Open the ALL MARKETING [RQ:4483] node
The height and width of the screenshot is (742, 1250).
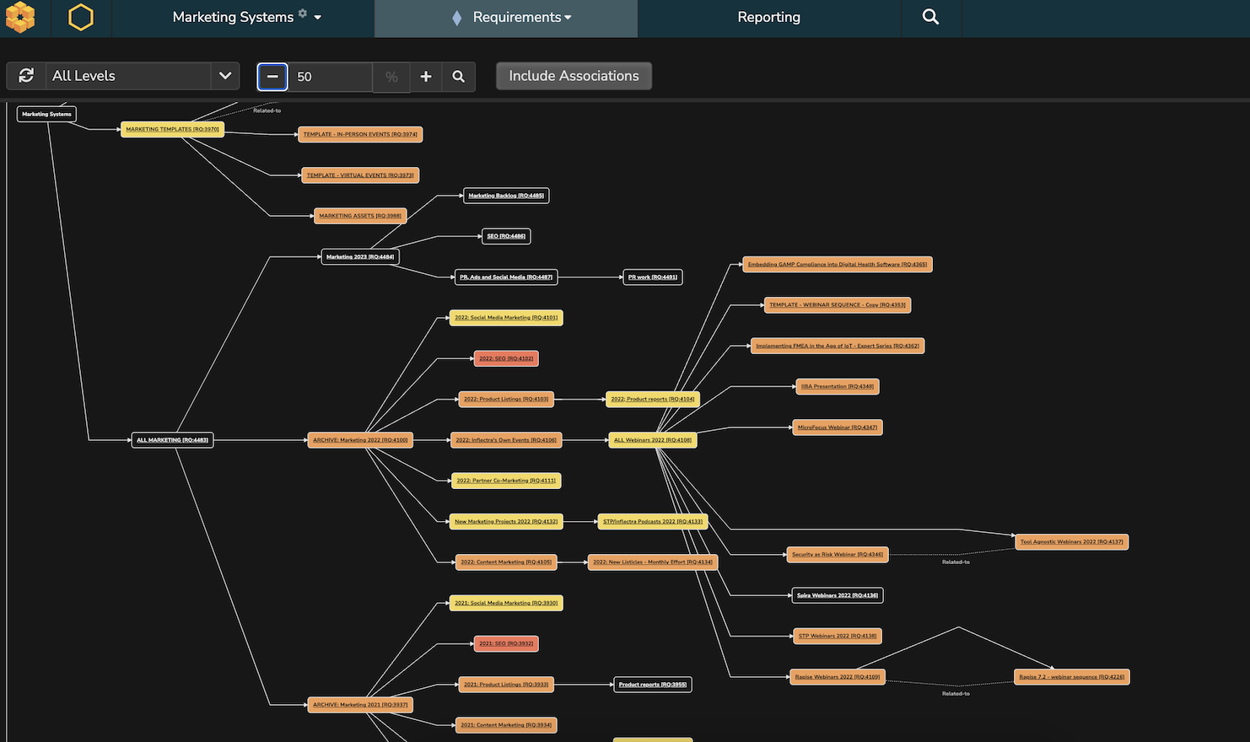point(172,440)
